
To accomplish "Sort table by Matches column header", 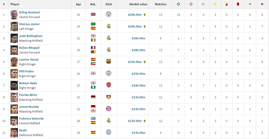I will (160, 4).
